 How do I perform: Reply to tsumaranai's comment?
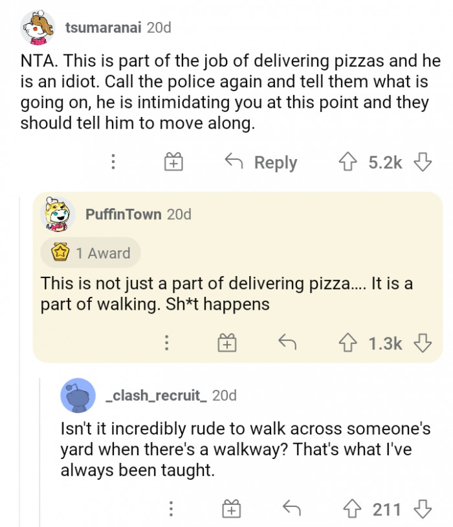(261, 162)
